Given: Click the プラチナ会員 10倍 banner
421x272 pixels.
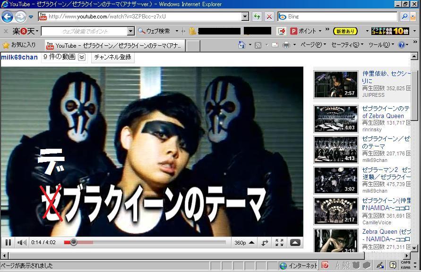Looking at the screenshot, I should coord(390,31).
